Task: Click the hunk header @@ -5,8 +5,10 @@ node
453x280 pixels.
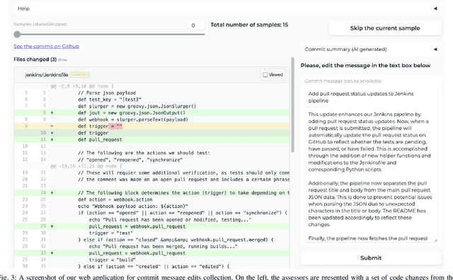Action: click(82, 86)
